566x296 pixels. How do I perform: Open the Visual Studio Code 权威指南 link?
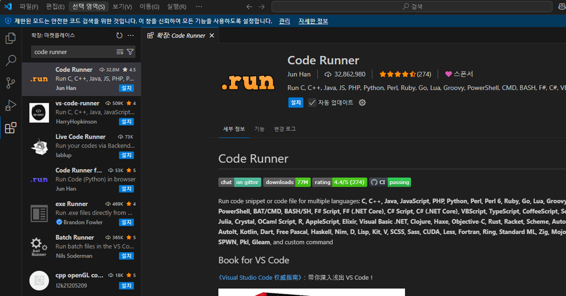pyautogui.click(x=259, y=278)
